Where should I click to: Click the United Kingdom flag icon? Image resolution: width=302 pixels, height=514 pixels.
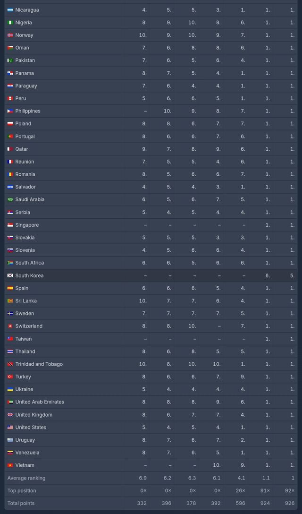(10, 415)
